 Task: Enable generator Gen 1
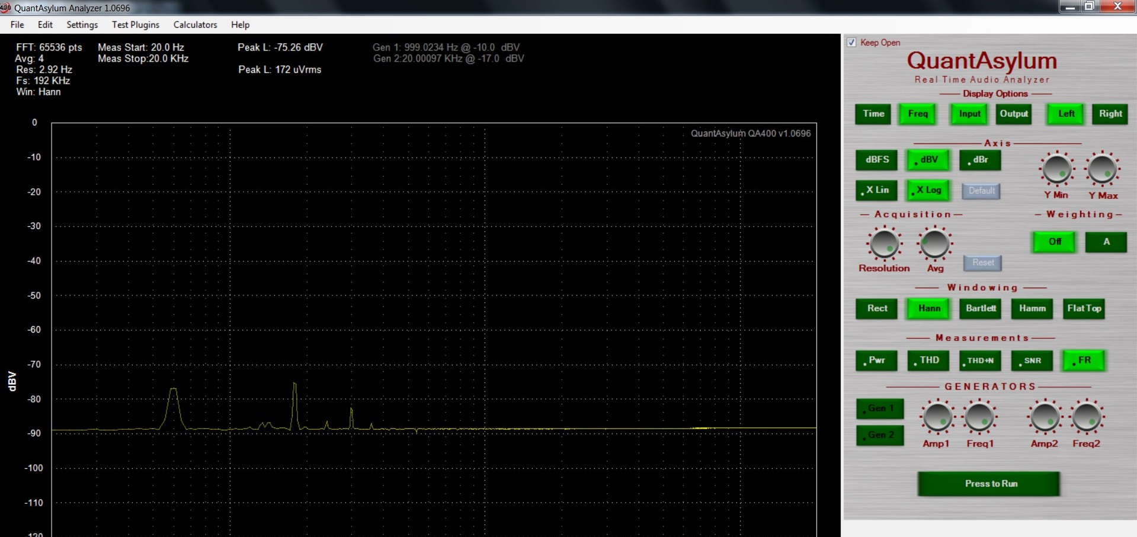880,409
